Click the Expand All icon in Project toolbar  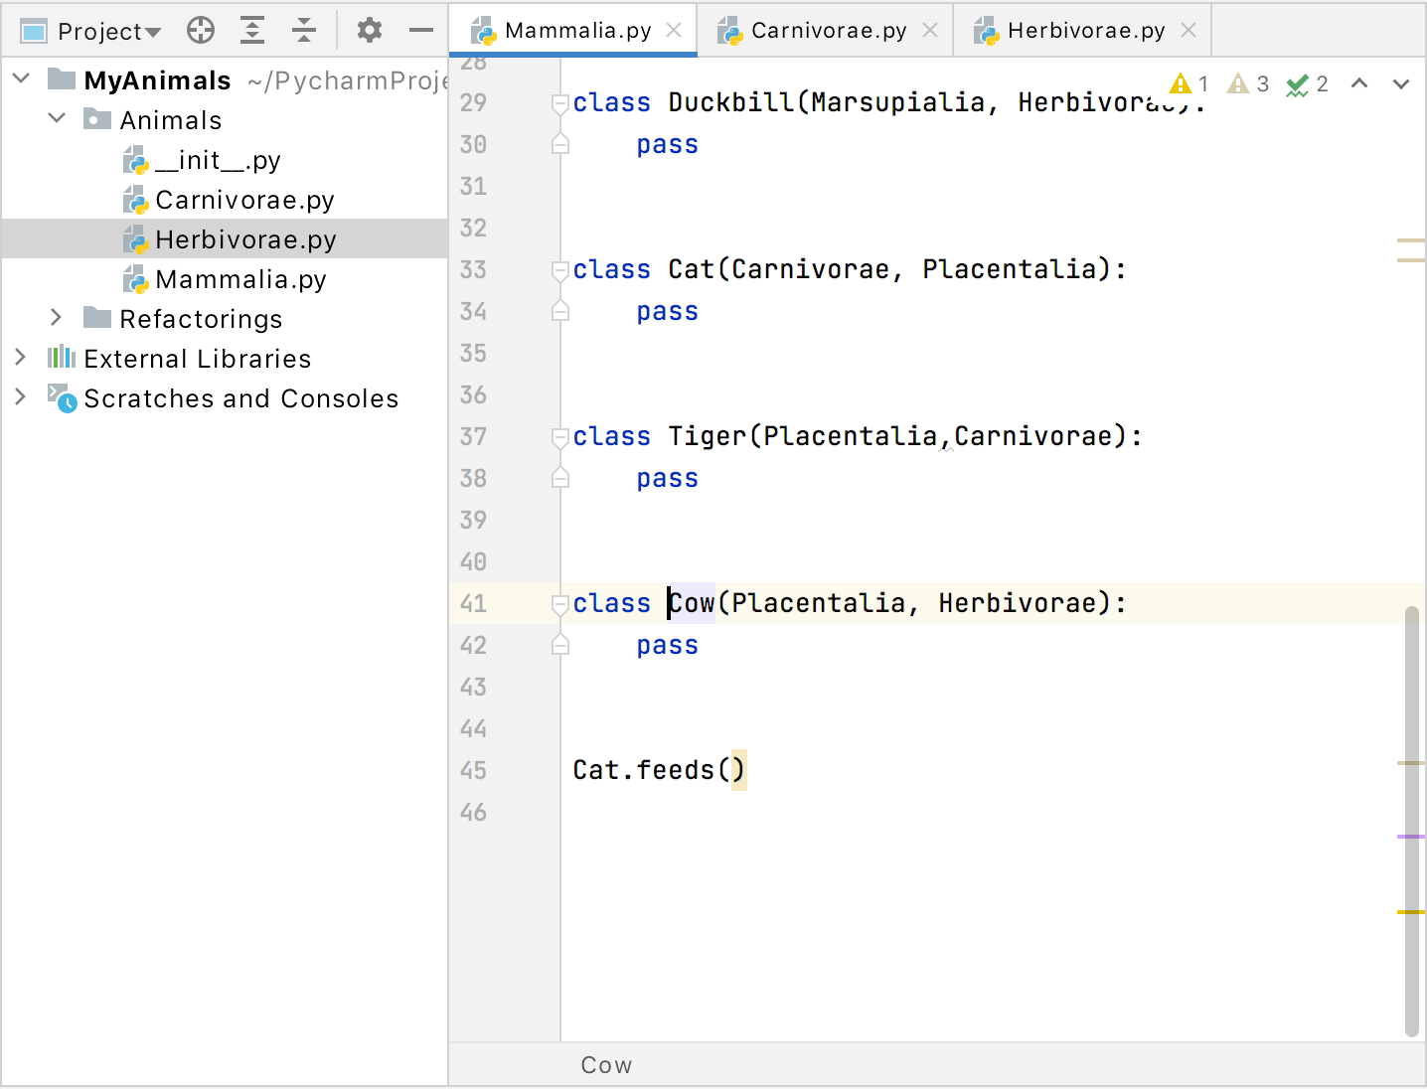click(x=252, y=31)
